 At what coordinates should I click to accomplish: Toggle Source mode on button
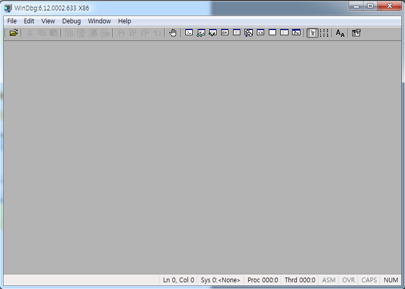point(312,33)
